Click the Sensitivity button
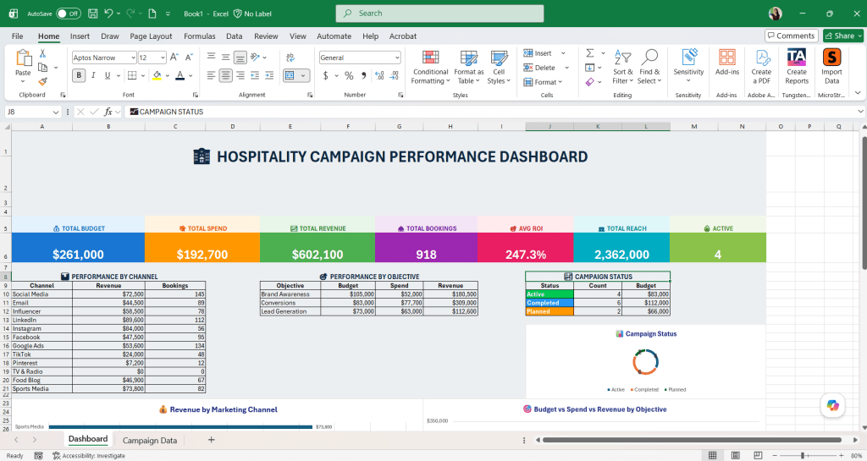This screenshot has height=461, width=867. 688,66
